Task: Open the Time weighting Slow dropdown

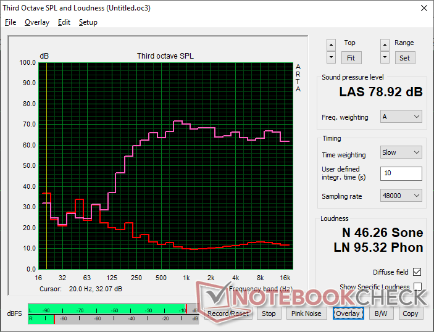Action: 401,152
